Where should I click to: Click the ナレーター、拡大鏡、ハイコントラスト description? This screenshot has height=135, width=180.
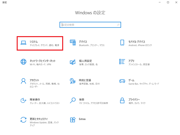pos(45,103)
